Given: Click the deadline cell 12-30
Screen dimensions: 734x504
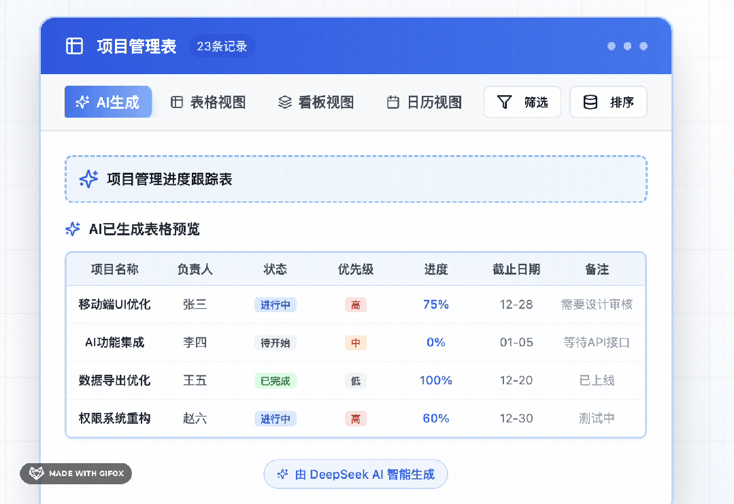Looking at the screenshot, I should click(x=516, y=418).
